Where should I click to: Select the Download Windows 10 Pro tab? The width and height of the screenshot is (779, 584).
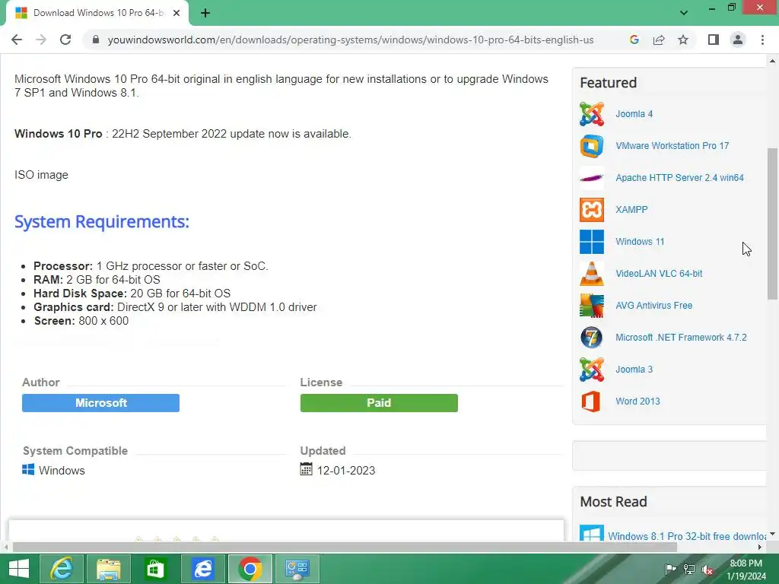(x=97, y=13)
